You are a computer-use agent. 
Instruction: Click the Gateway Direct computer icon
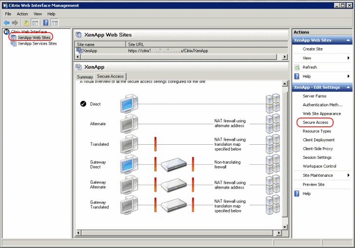pos(129,164)
